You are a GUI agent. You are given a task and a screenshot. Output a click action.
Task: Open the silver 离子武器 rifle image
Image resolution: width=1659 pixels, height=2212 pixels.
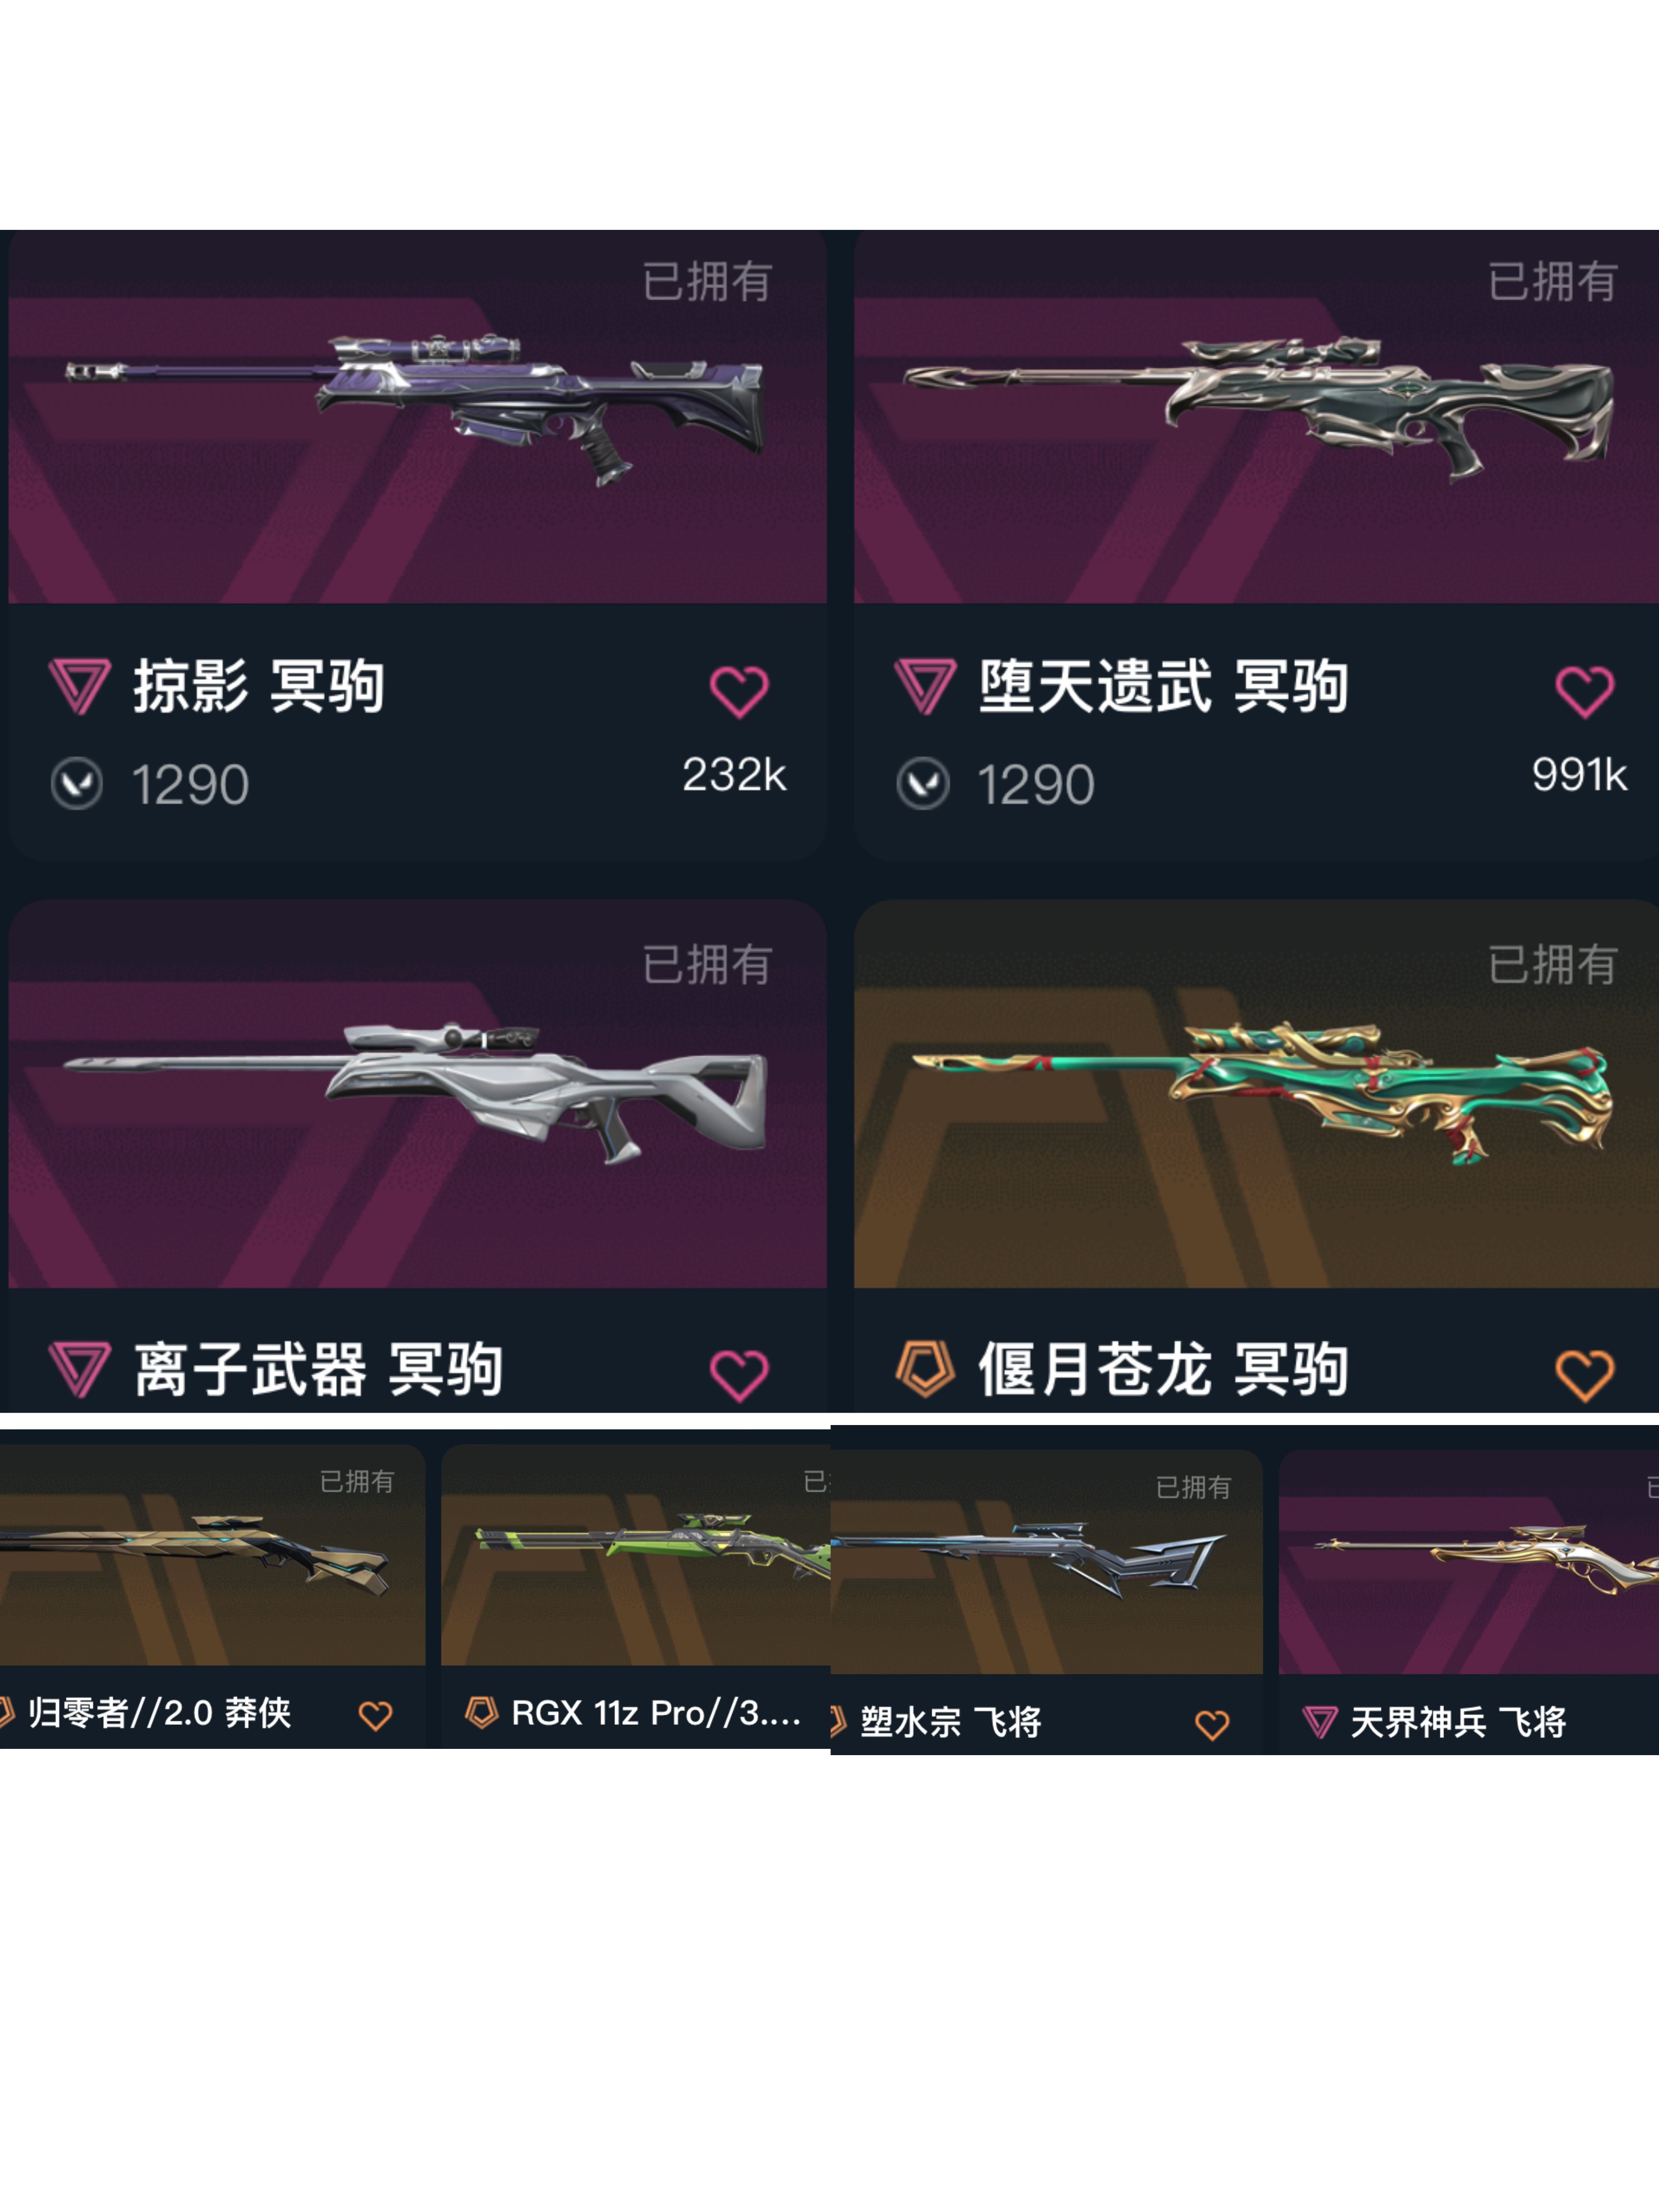[415, 1093]
